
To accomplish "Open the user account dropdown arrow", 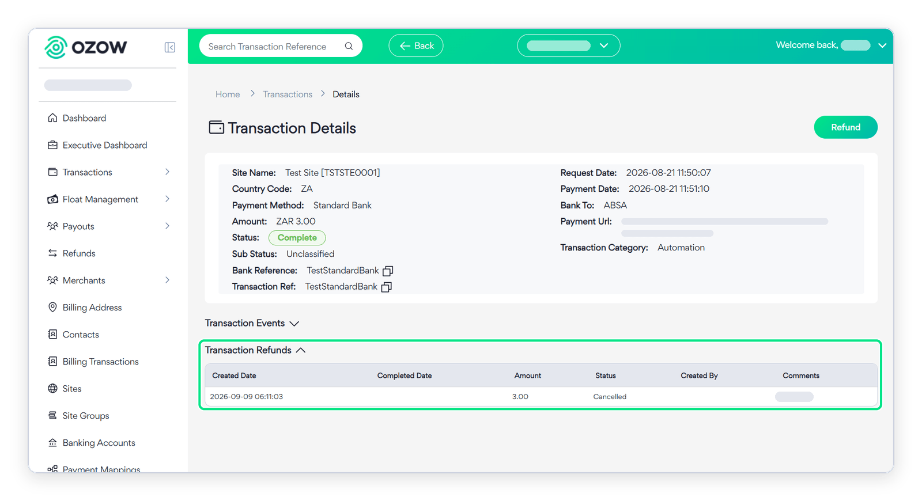I will [882, 45].
